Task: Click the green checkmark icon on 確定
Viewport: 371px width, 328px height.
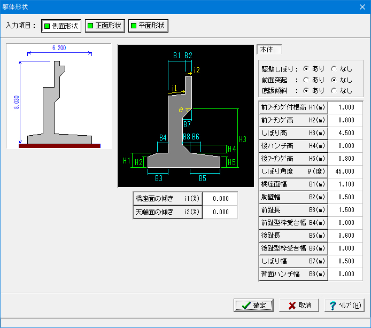Action: [246, 306]
